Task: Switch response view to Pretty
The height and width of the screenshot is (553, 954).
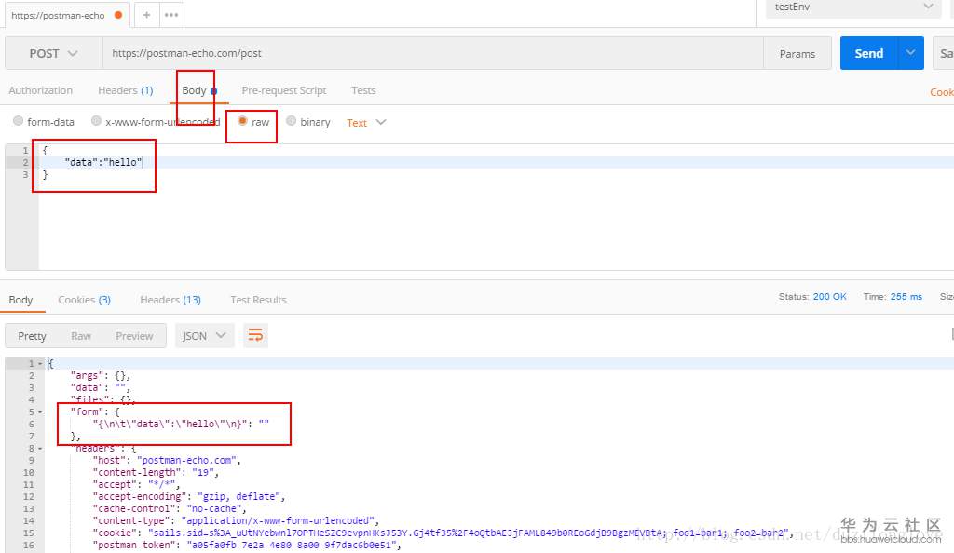Action: coord(32,336)
